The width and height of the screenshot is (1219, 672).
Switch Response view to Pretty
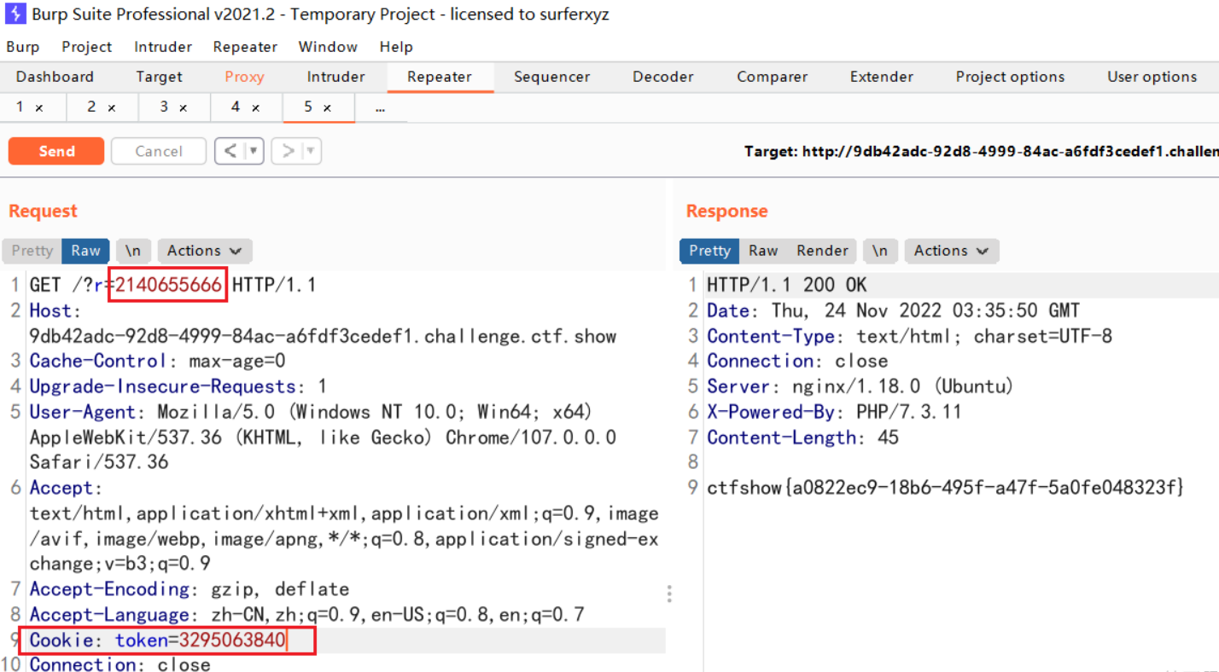coord(710,251)
